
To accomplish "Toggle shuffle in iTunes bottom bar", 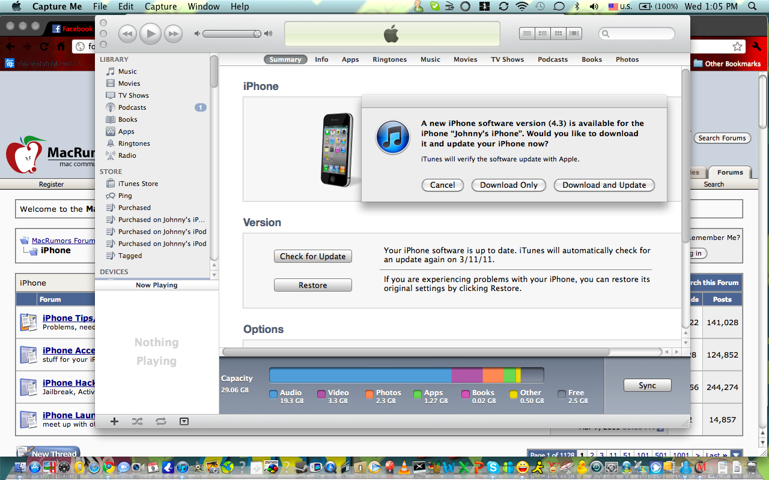I will coord(138,421).
